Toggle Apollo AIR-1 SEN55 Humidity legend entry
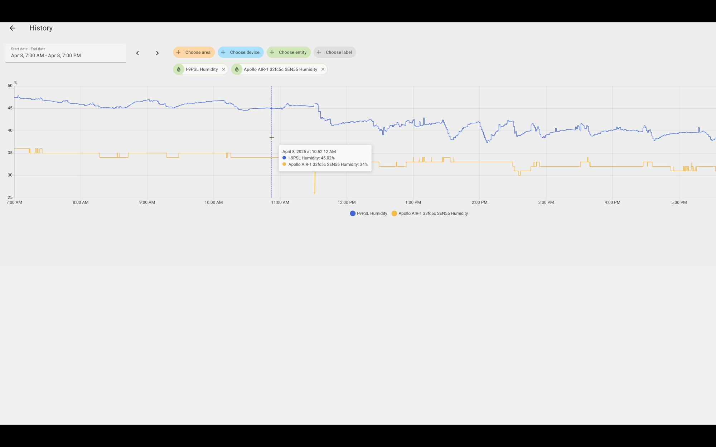The width and height of the screenshot is (716, 447). [433, 213]
